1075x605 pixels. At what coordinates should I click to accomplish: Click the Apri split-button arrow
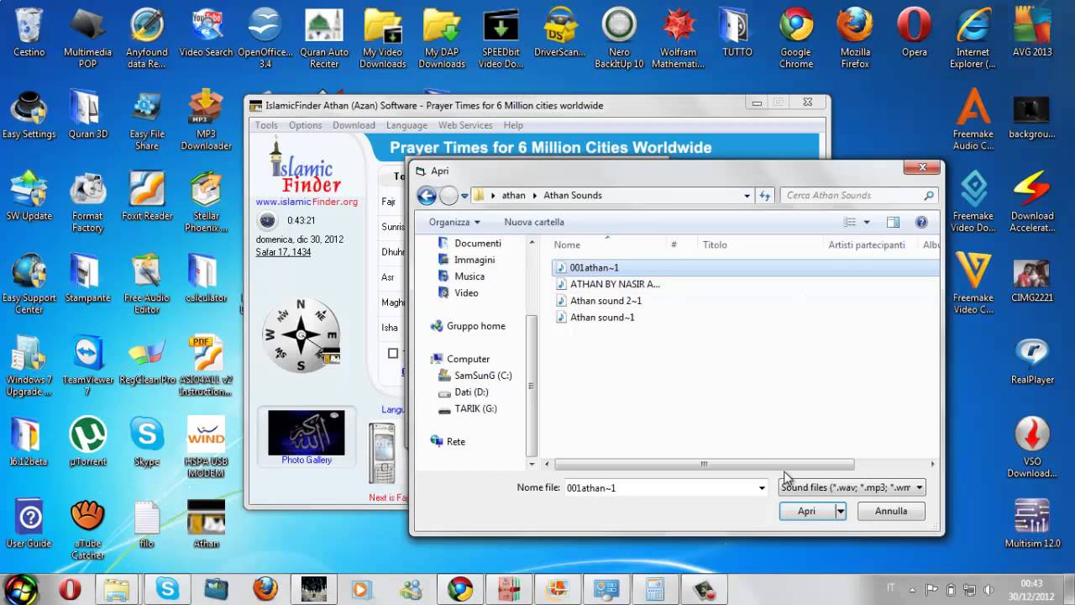[x=840, y=511]
